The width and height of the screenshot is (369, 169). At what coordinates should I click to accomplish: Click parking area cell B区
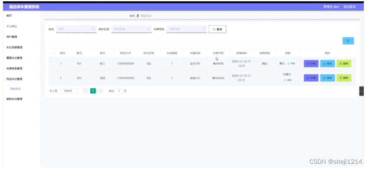[x=149, y=78]
